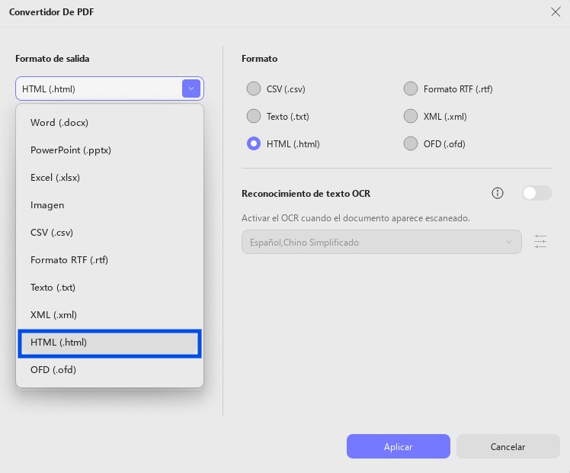Select Excel (.xlsx) in the dropdown list
The image size is (570, 473).
click(110, 178)
